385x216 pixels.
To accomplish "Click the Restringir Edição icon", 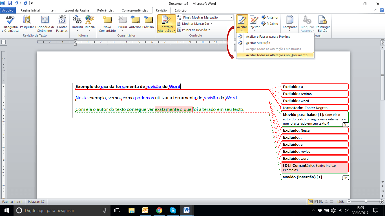I will 323,20.
